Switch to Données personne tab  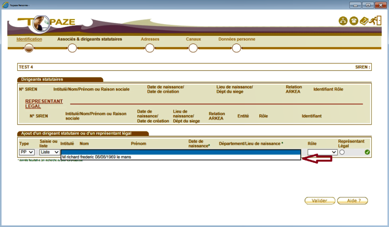tap(237, 39)
